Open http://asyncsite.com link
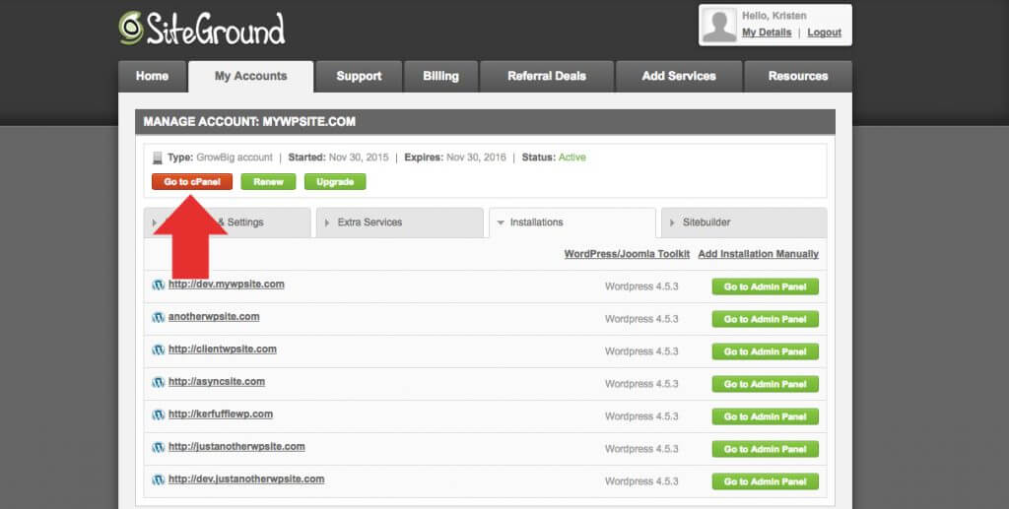 (216, 381)
